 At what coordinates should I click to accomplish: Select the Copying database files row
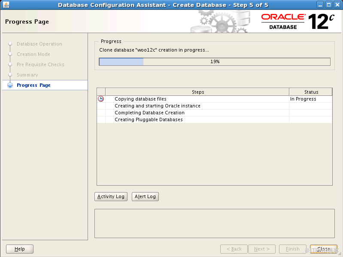tap(215, 99)
